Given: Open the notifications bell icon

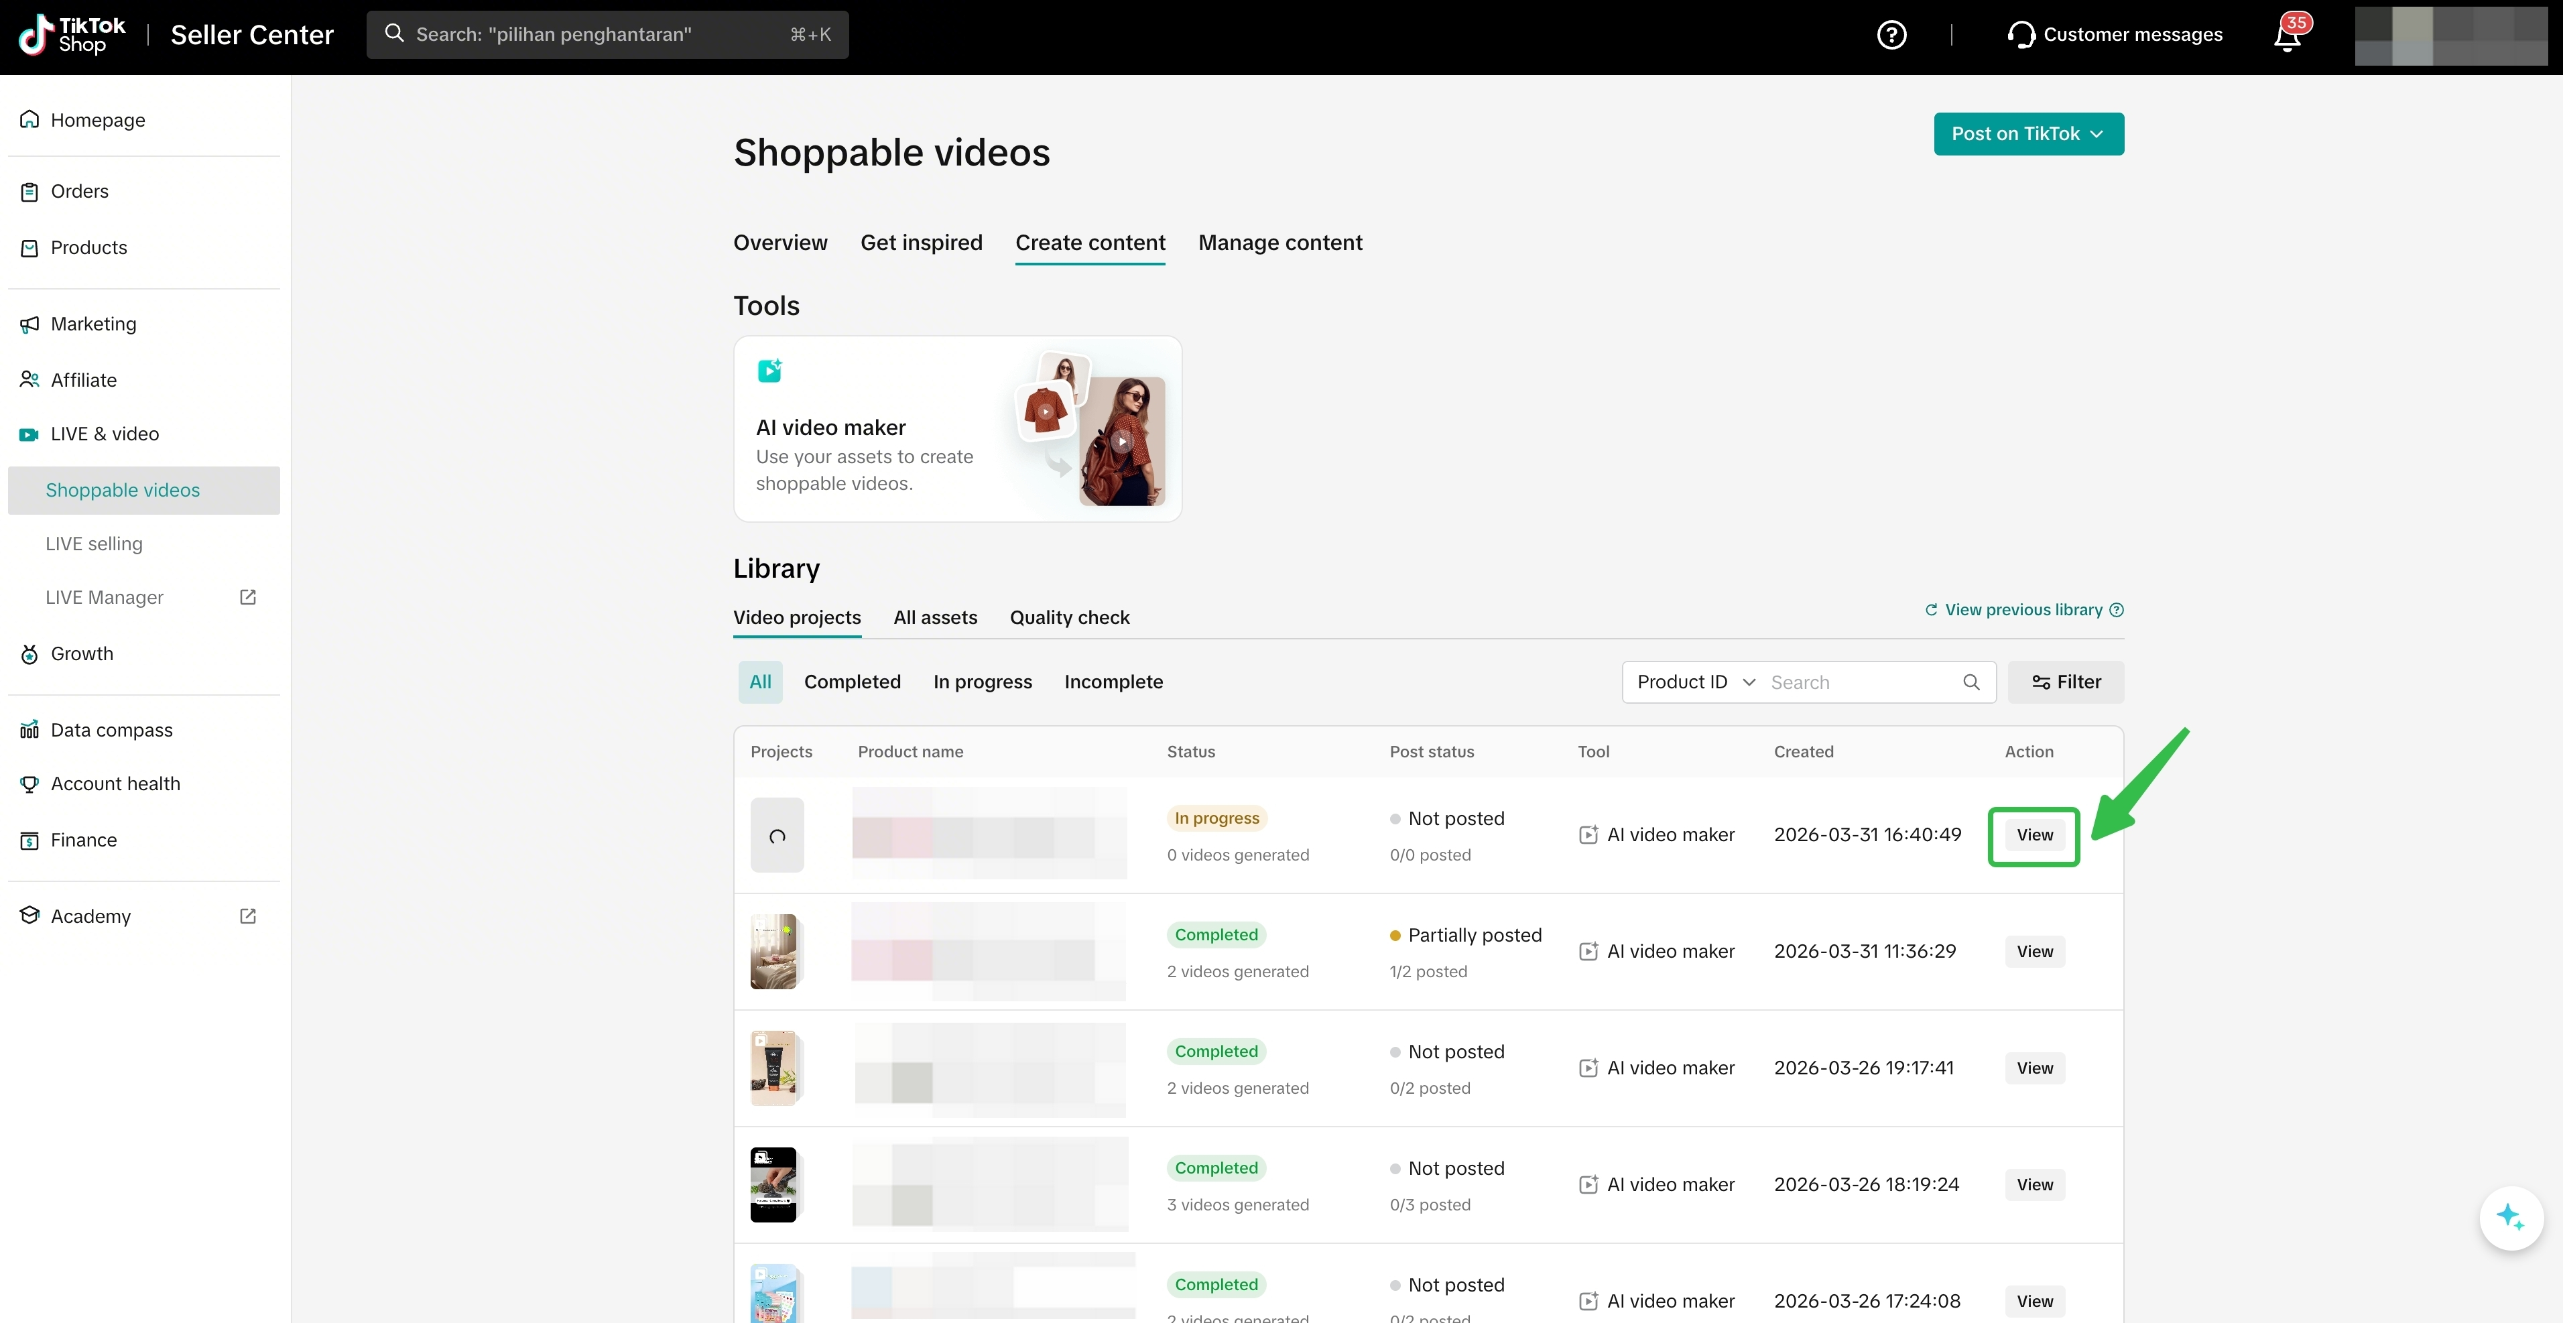Looking at the screenshot, I should tap(2288, 36).
